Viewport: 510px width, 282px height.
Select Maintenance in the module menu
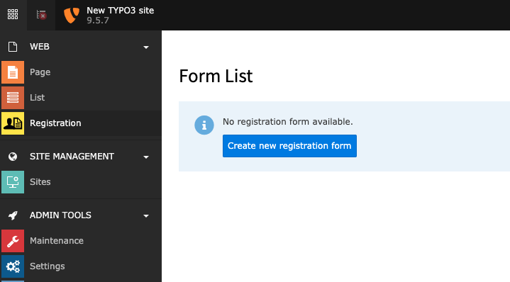pos(57,241)
